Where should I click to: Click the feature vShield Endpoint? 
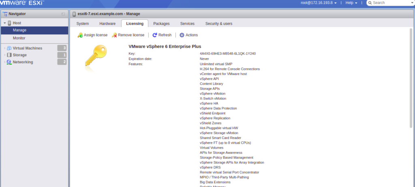212,113
